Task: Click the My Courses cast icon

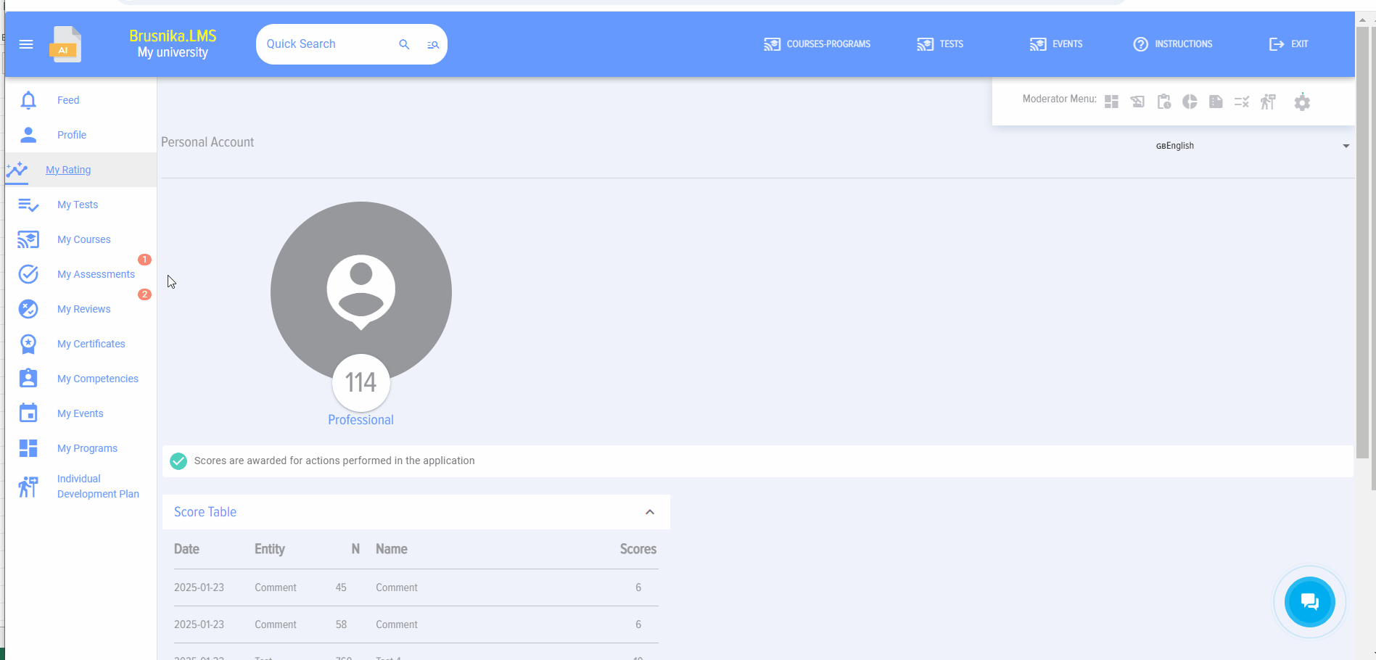Action: coord(28,239)
